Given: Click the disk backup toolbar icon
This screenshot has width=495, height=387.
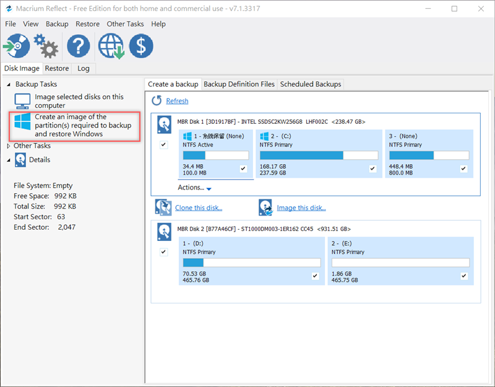Looking at the screenshot, I should tap(17, 46).
